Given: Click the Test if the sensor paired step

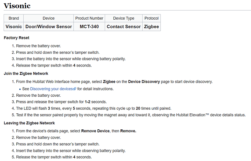Looking at the screenshot, I should (131, 115).
